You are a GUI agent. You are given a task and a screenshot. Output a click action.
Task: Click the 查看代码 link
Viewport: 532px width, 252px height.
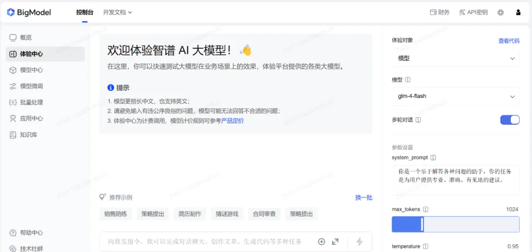pos(508,41)
